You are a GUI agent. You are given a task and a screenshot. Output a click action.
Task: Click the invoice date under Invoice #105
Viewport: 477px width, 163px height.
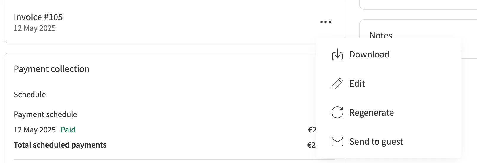tap(35, 28)
